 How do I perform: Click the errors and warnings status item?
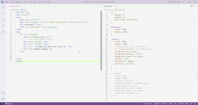(x=9, y=104)
